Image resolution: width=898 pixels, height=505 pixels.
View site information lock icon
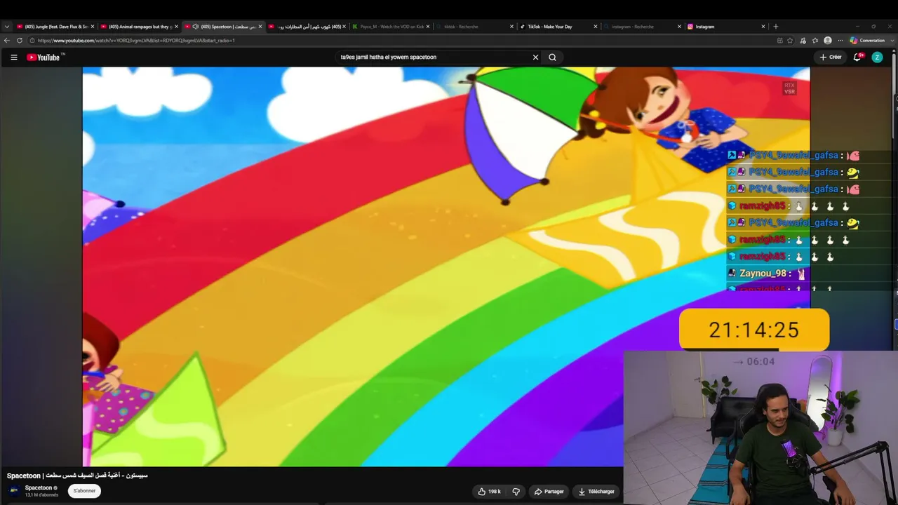click(x=32, y=41)
